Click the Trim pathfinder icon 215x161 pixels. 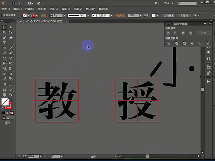tap(177, 43)
